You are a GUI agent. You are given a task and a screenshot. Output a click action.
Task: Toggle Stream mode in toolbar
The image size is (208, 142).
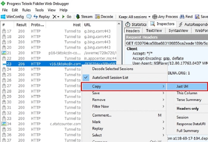coord(84,17)
